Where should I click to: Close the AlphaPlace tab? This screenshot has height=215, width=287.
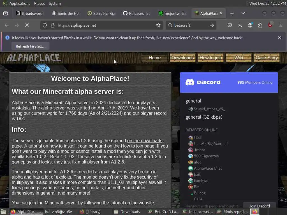pyautogui.click(x=221, y=13)
